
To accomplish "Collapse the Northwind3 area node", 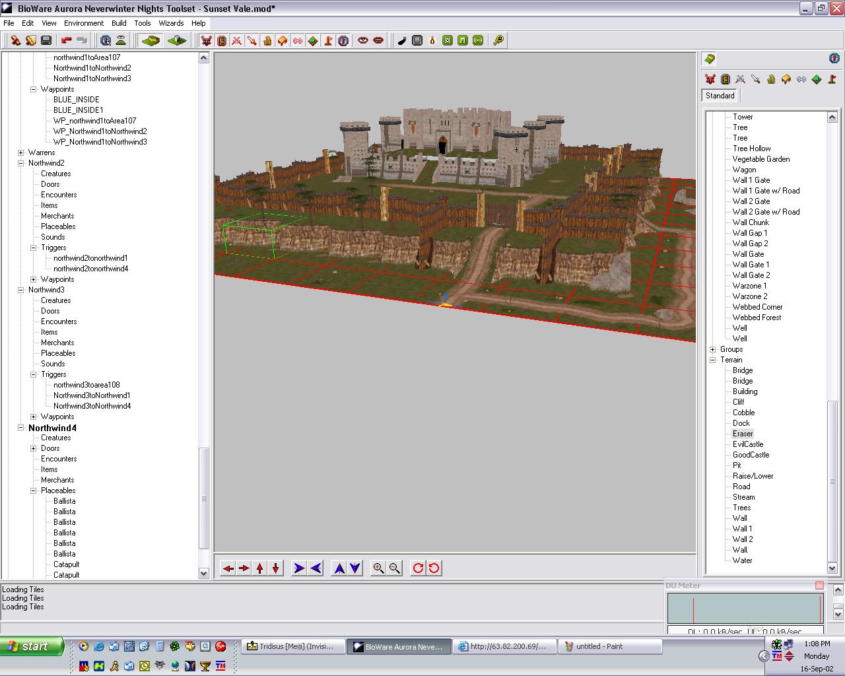I will pos(21,290).
